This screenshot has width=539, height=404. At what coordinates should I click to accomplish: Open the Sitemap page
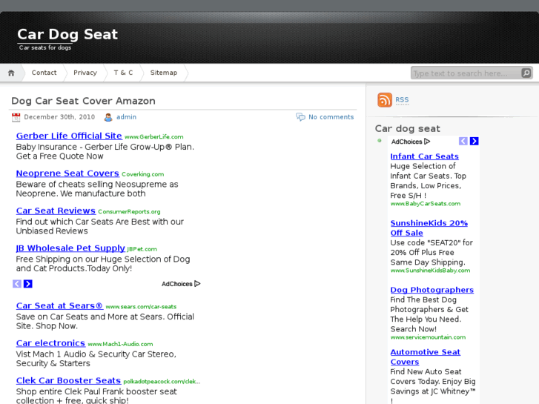[164, 73]
